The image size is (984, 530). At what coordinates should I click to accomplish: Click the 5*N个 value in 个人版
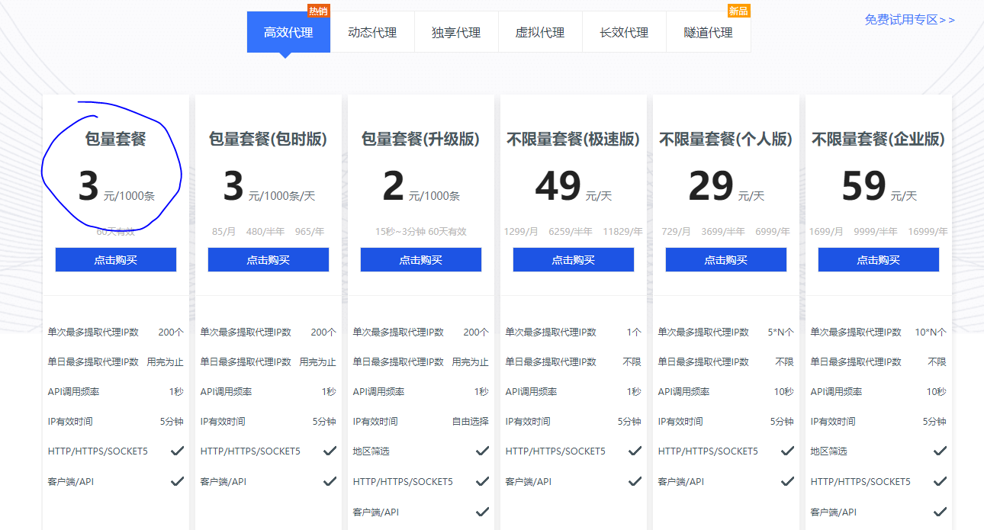coord(781,332)
